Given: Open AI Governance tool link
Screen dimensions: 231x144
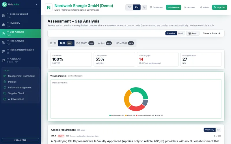Looking at the screenshot, I should 21,99.
